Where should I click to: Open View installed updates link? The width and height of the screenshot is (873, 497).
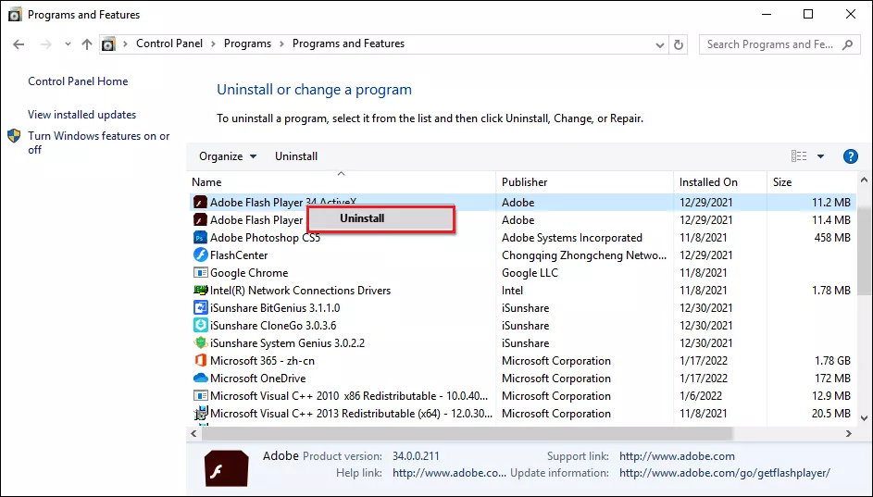click(81, 115)
